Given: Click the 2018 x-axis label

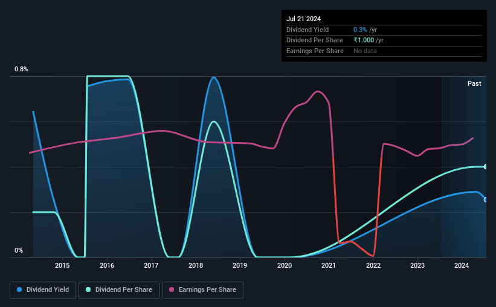Looking at the screenshot, I should point(196,265).
